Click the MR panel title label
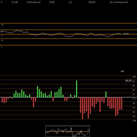 pyautogui.click(x=122, y=71)
